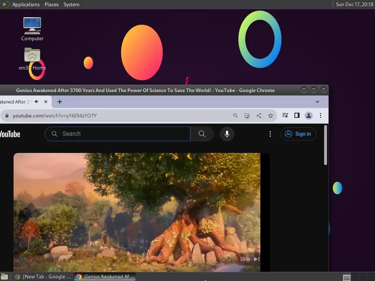Click the menu icon left of Applications
375x281 pixels.
tap(6, 4)
